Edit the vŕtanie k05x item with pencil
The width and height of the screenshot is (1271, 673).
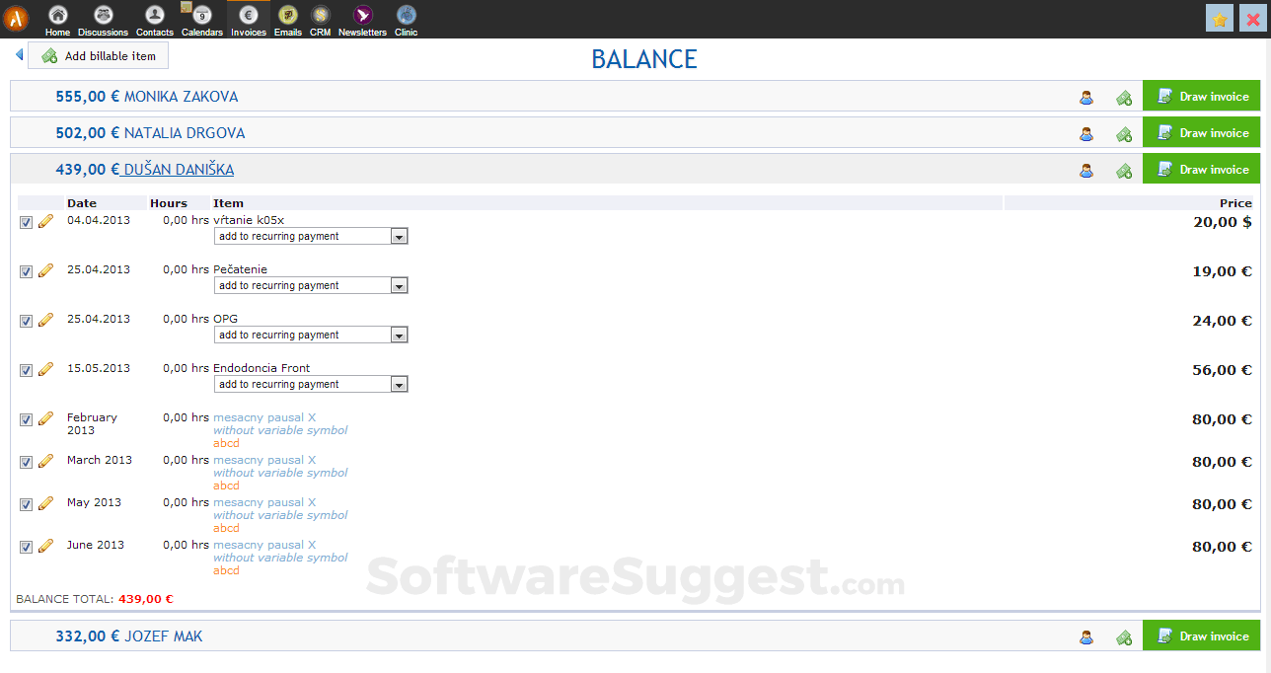coord(45,221)
